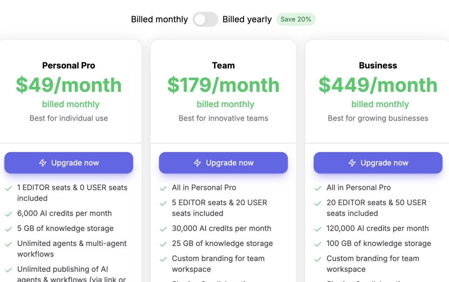Click Upgrade now for Team plan

pyautogui.click(x=223, y=163)
